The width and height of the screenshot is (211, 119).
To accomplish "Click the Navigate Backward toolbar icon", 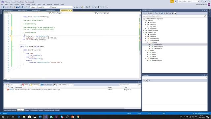I will coord(4,7).
